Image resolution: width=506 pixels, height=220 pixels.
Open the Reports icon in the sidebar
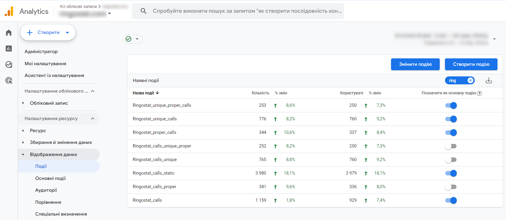9,48
